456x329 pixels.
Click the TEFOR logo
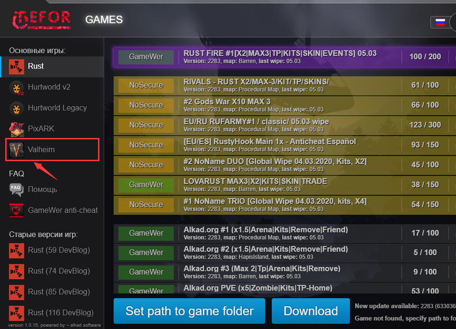click(42, 19)
